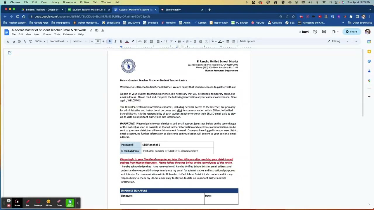The height and width of the screenshot is (210, 374).
Task: Open comment history icon
Action: tap(324, 32)
